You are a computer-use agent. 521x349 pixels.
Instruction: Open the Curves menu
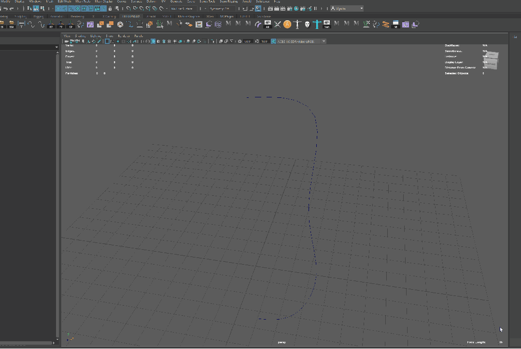pos(122,1)
